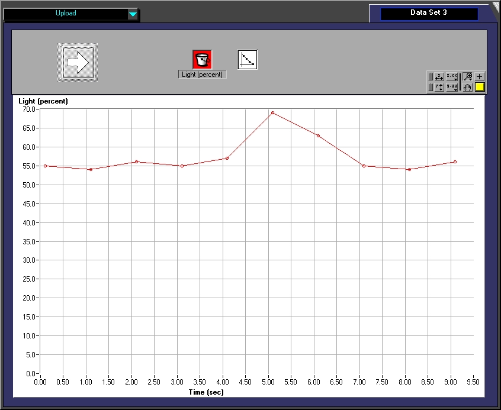Screen dimensions: 501x410
Task: Select the Data Set 3 tab
Action: [x=428, y=13]
